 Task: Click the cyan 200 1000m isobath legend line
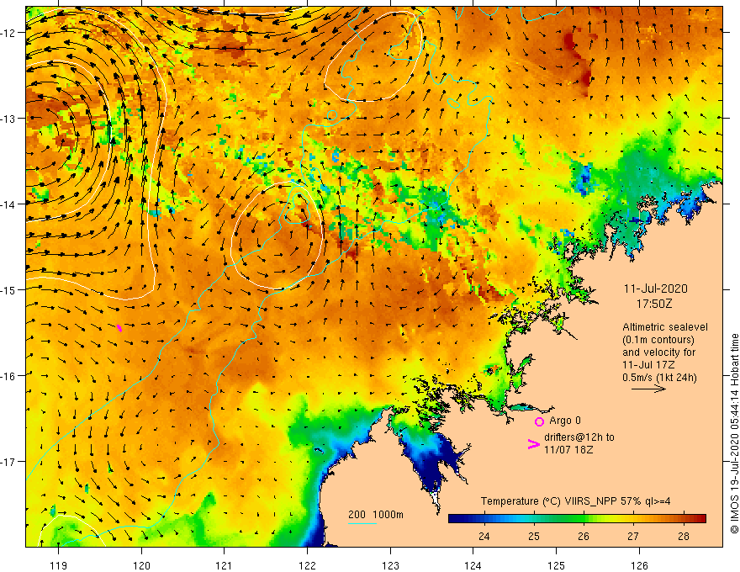(362, 523)
